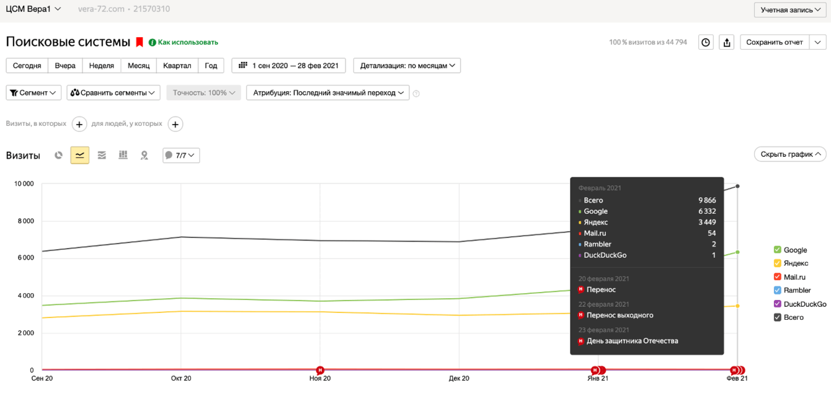Open the Как использовать help link
Viewport: 831px width, 393px height.
184,42
